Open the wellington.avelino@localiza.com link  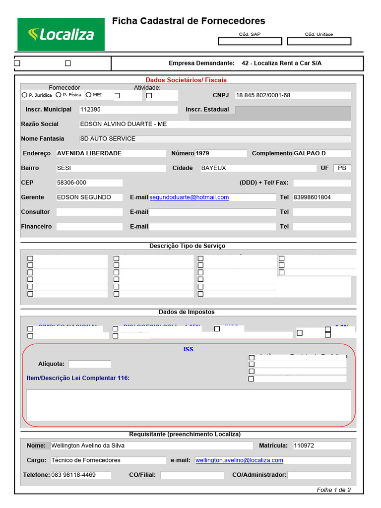pyautogui.click(x=240, y=460)
